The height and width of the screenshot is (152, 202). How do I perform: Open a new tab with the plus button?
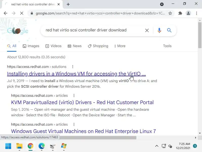[x=68, y=4]
